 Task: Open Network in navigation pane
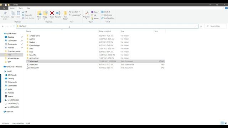(x=10, y=112)
